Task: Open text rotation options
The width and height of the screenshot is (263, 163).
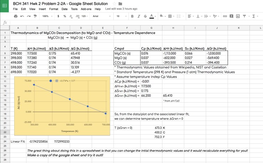Action: [x=216, y=16]
